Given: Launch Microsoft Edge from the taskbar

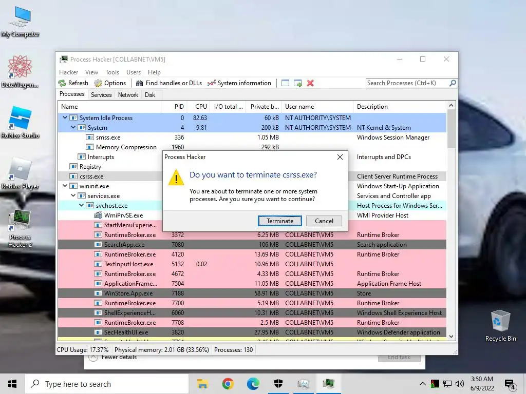Looking at the screenshot, I should 253,384.
